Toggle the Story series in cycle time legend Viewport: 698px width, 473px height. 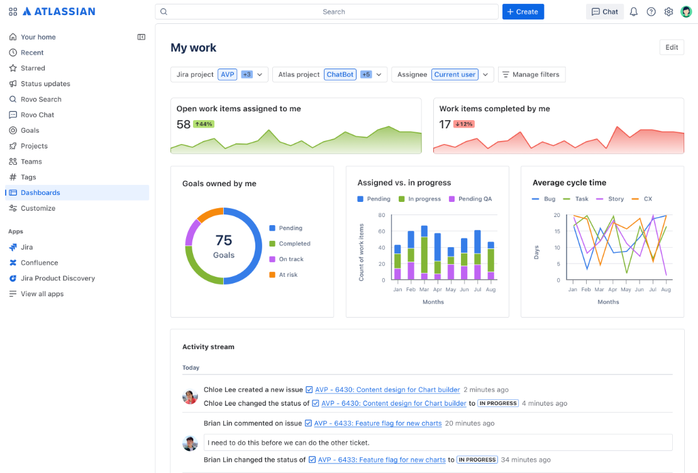click(610, 199)
